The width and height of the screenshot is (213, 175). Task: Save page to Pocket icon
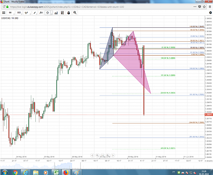pos(200,7)
